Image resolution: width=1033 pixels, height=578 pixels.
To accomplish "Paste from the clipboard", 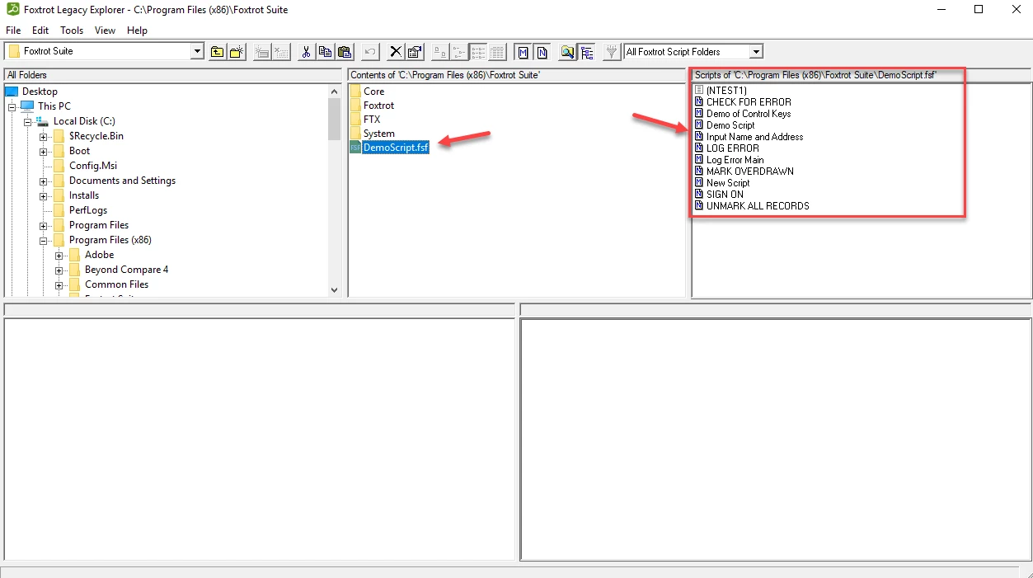I will click(x=345, y=51).
